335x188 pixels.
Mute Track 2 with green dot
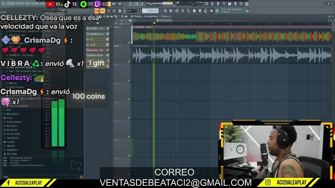(x=129, y=61)
